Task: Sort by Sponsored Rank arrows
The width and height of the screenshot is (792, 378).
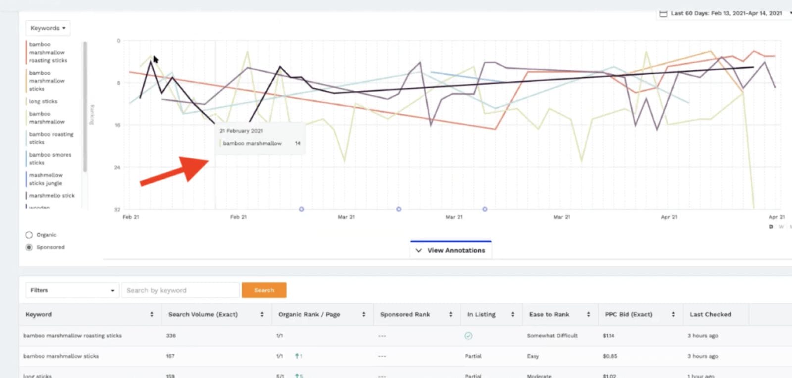Action: click(x=450, y=314)
